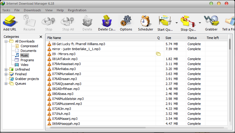The height and width of the screenshot is (133, 235).
Task: Select the Programs category
Action: click(27, 60)
